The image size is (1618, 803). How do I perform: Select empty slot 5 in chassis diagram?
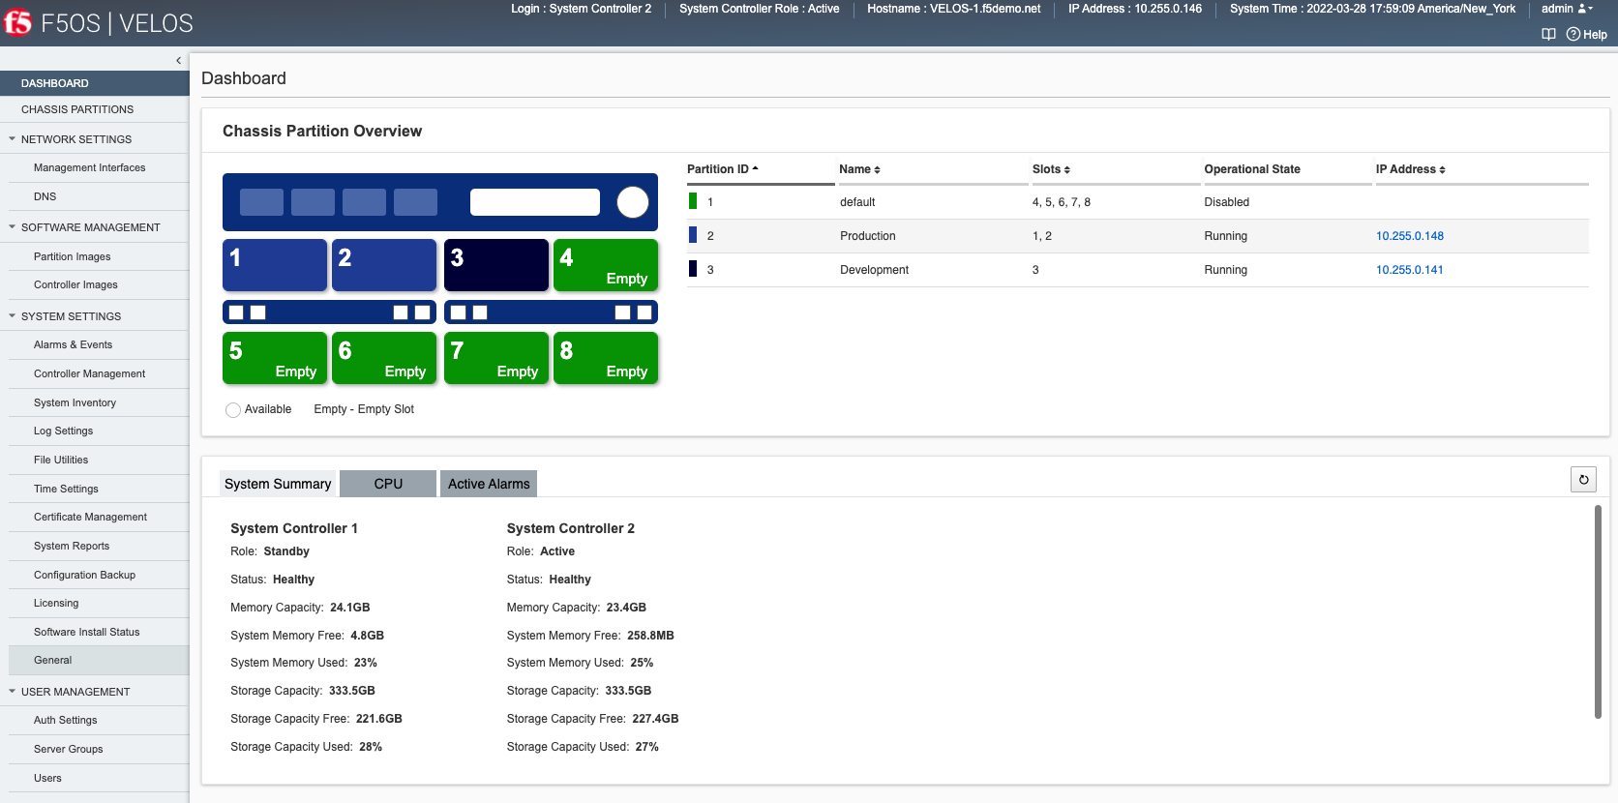275,358
